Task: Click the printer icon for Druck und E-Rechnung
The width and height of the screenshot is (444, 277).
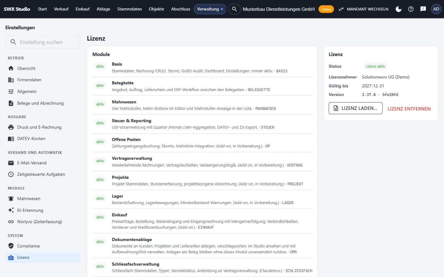Action: 11,127
